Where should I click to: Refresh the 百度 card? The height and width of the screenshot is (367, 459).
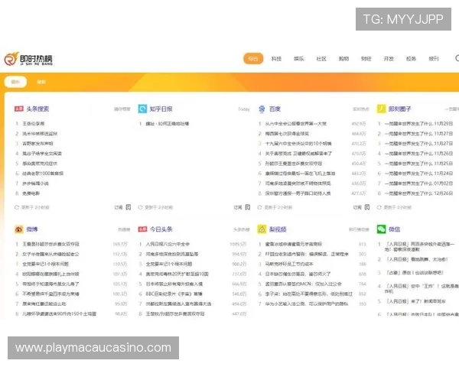(x=259, y=207)
